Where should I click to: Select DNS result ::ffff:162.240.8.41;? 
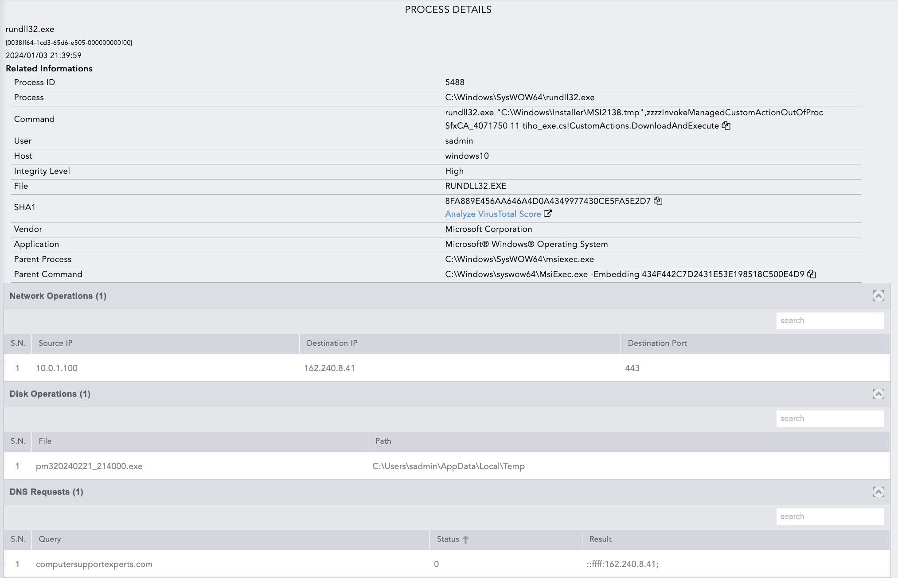(x=623, y=564)
